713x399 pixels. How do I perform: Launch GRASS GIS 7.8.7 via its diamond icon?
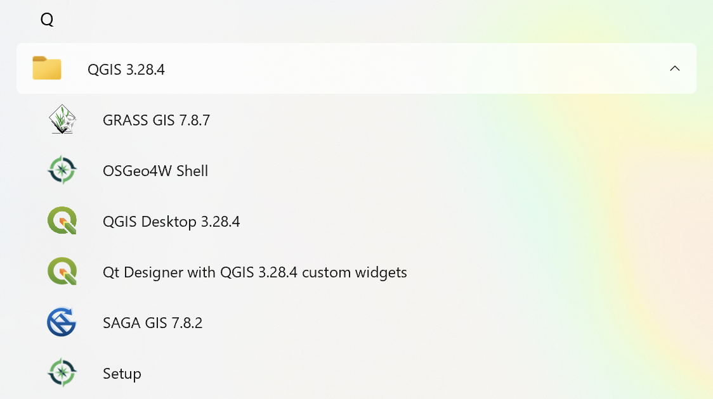click(62, 119)
